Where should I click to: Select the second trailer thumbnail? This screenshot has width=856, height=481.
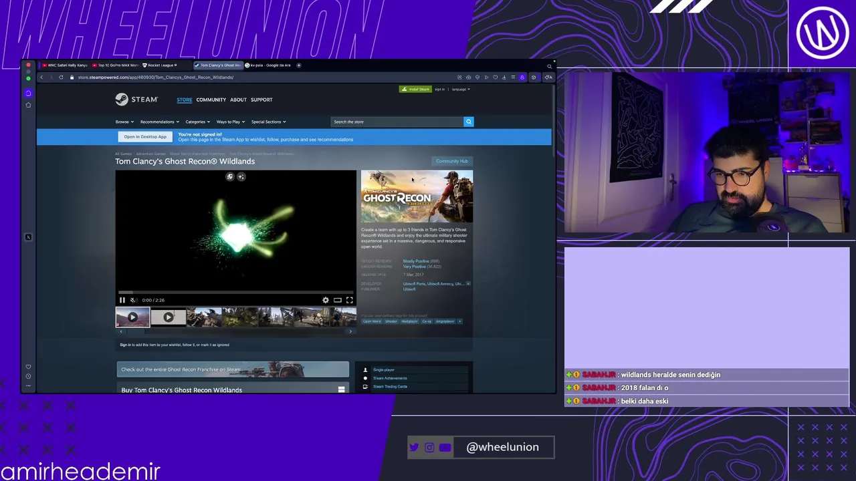[x=168, y=317]
